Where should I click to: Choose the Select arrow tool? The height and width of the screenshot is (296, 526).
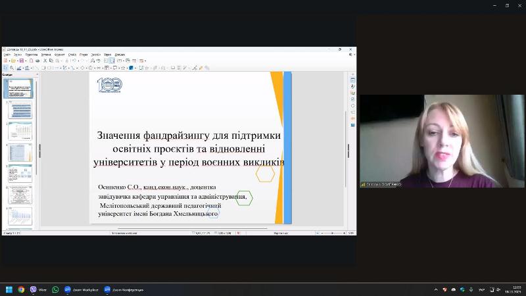tap(5, 68)
